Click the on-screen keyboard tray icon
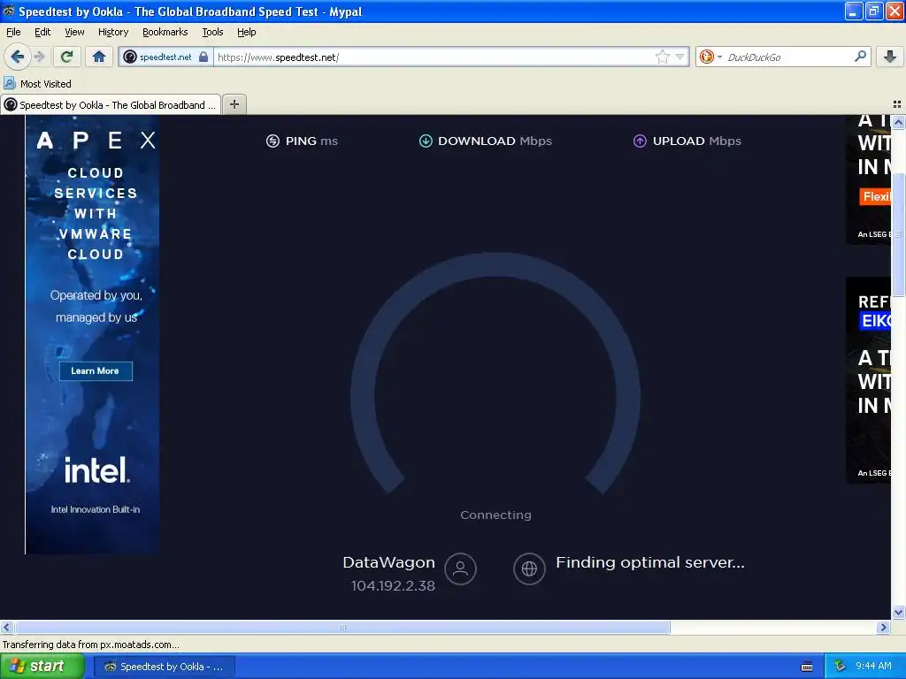The width and height of the screenshot is (906, 679). pos(807,667)
